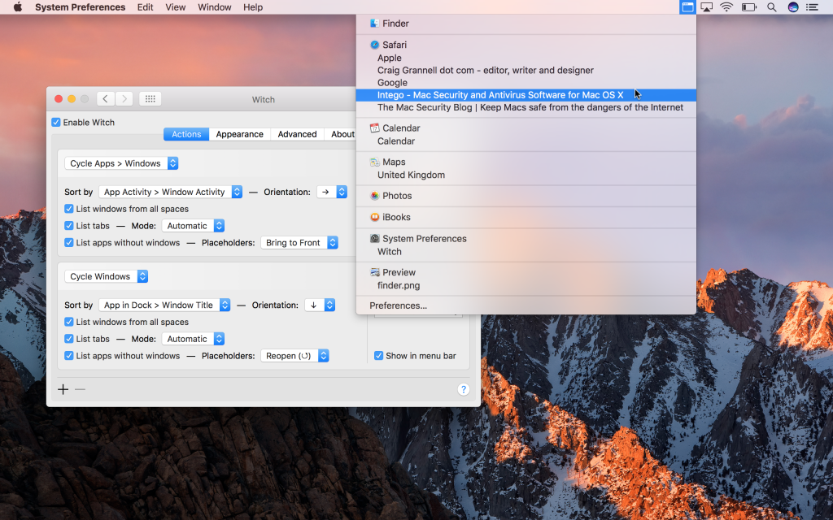Toggle List apps without windows, Reopen row
The height and width of the screenshot is (520, 833).
pos(68,356)
